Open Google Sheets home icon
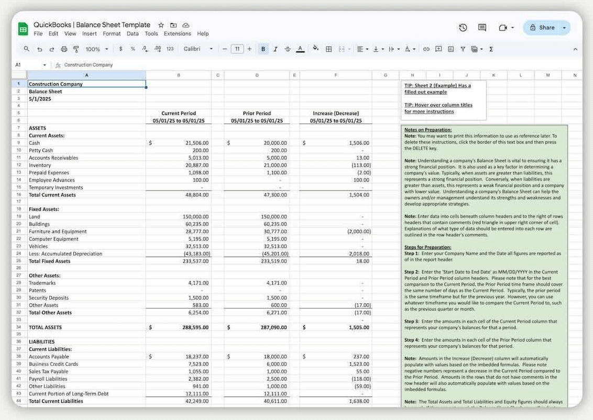 23,29
